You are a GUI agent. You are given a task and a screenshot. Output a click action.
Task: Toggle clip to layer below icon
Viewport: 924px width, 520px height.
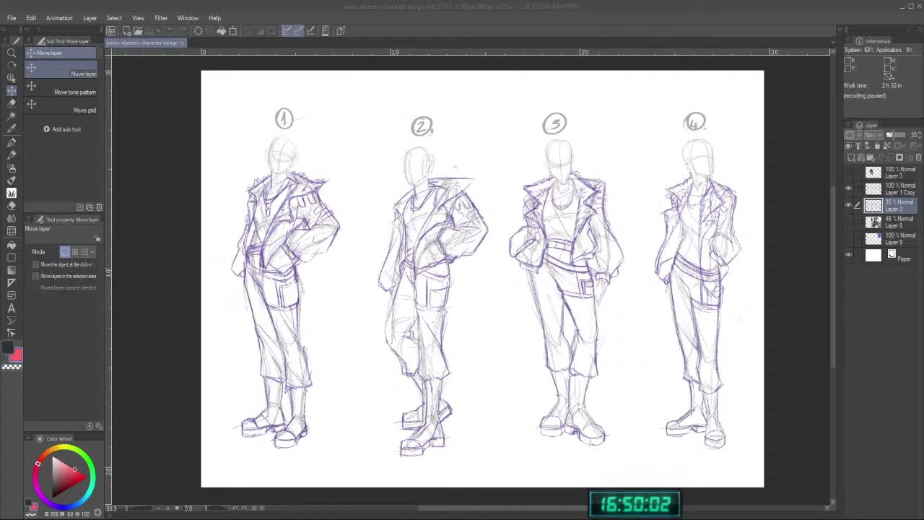click(x=848, y=146)
